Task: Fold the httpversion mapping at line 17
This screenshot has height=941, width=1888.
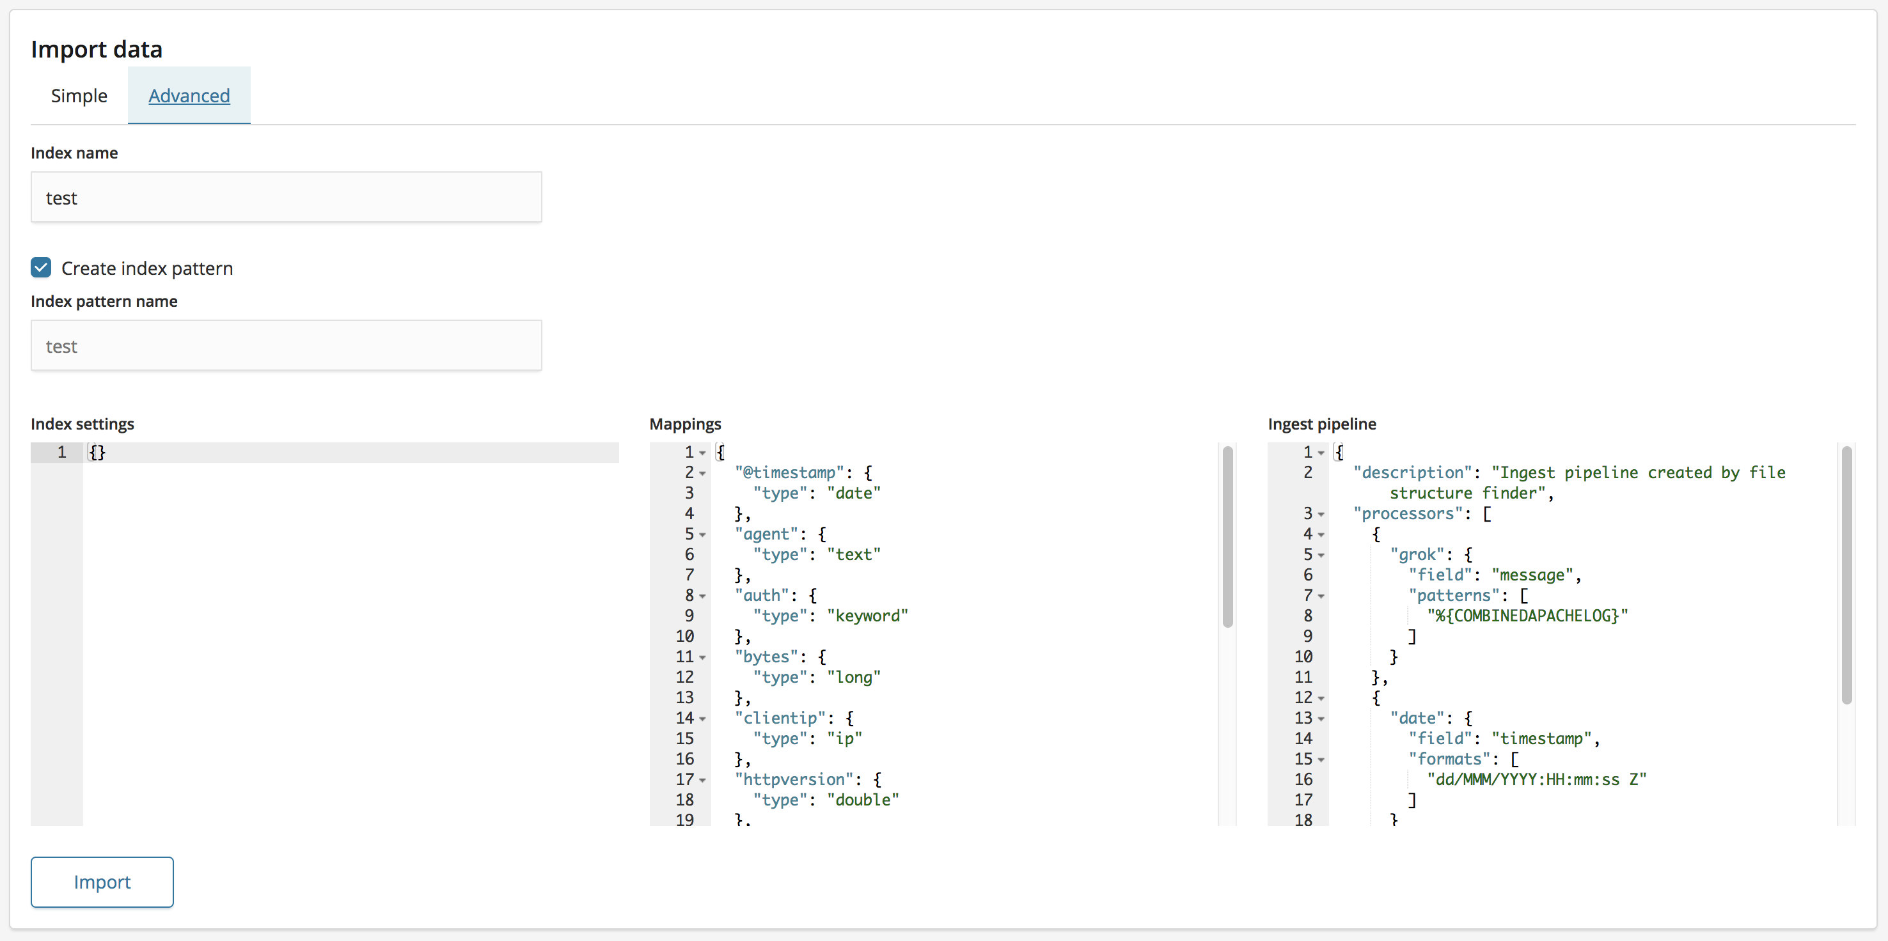Action: pyautogui.click(x=702, y=781)
